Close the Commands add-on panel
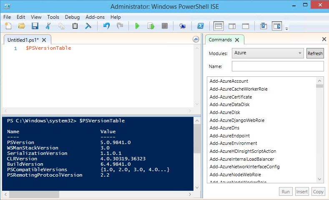Image resolution: width=329 pixels, height=200 pixels. pyautogui.click(x=324, y=39)
